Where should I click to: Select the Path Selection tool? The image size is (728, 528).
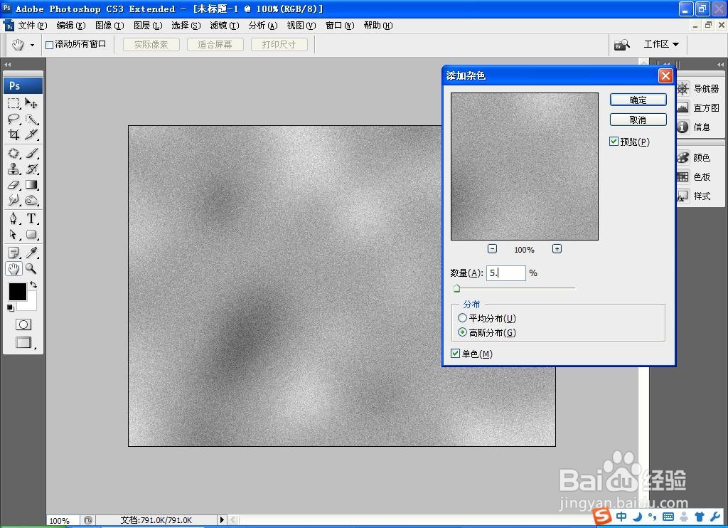coord(14,234)
